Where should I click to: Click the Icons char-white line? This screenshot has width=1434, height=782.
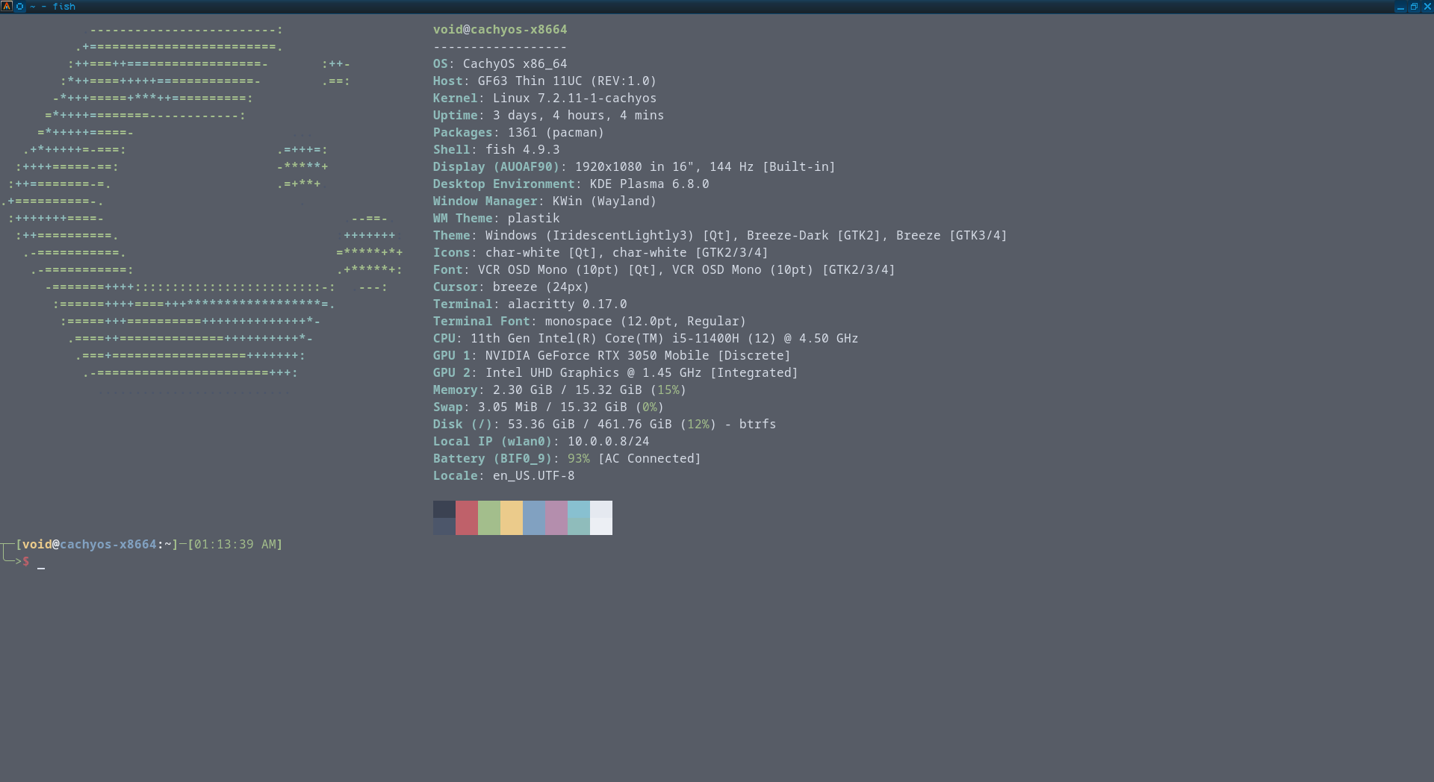pyautogui.click(x=600, y=253)
